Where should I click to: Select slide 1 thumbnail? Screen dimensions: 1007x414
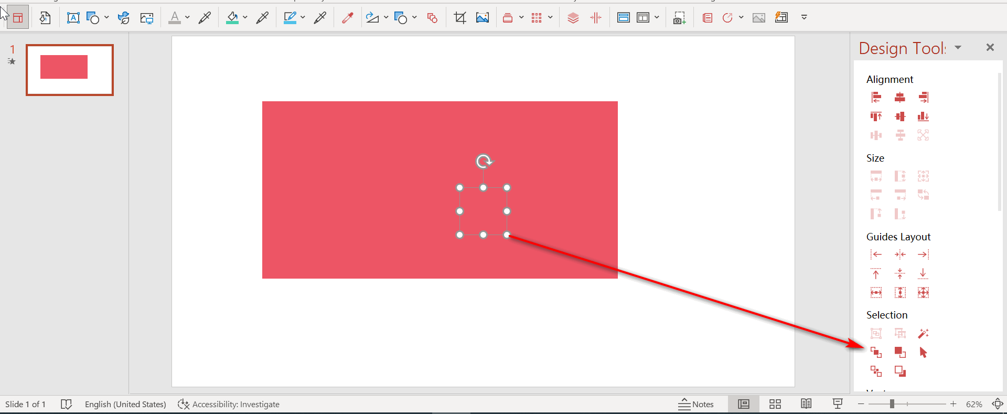point(70,70)
